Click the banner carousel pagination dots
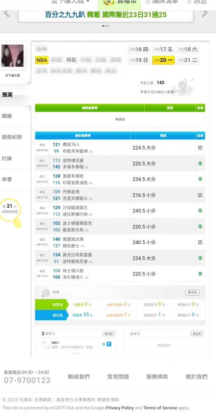This screenshot has width=216, height=413. (x=106, y=26)
